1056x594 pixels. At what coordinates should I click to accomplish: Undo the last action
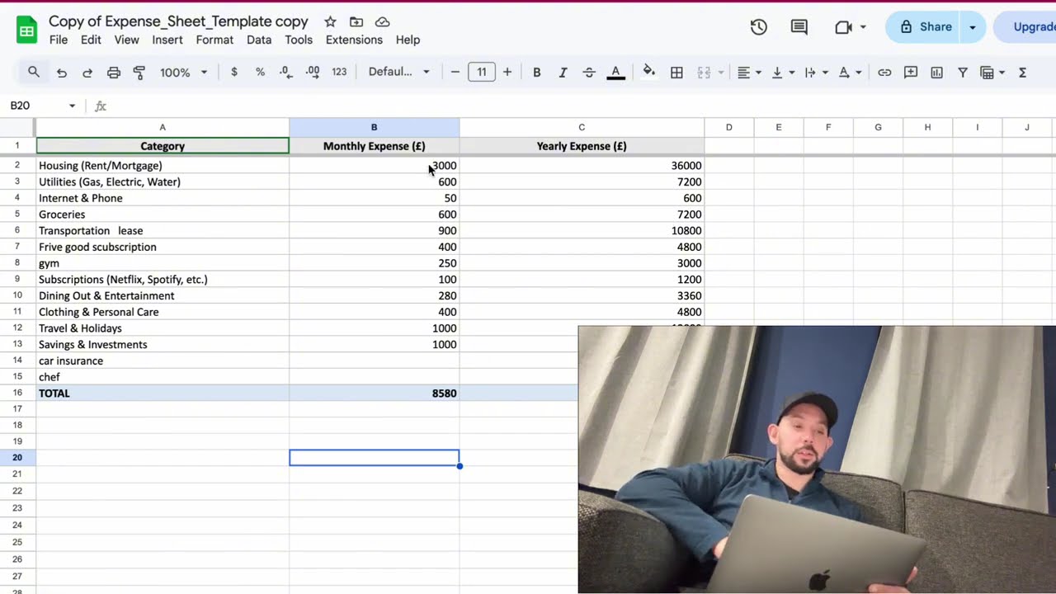click(x=62, y=73)
